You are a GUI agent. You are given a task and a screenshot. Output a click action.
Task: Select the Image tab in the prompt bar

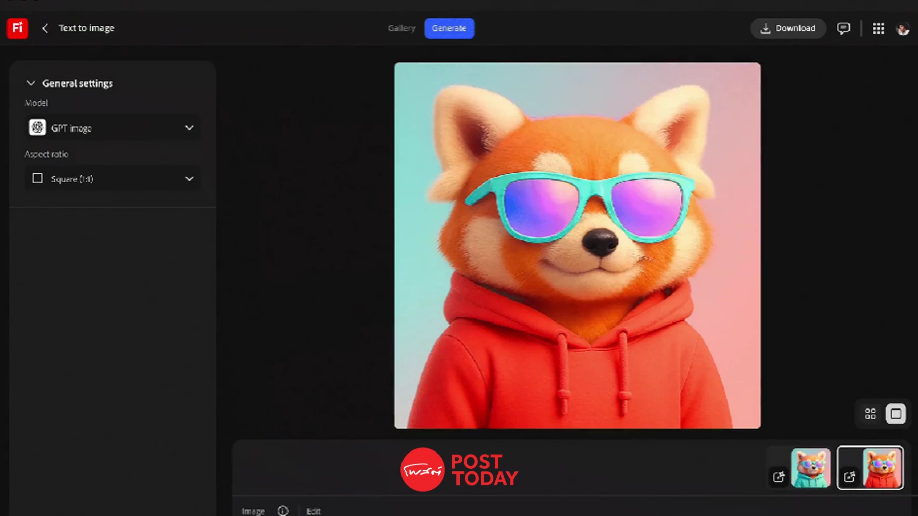pyautogui.click(x=253, y=511)
